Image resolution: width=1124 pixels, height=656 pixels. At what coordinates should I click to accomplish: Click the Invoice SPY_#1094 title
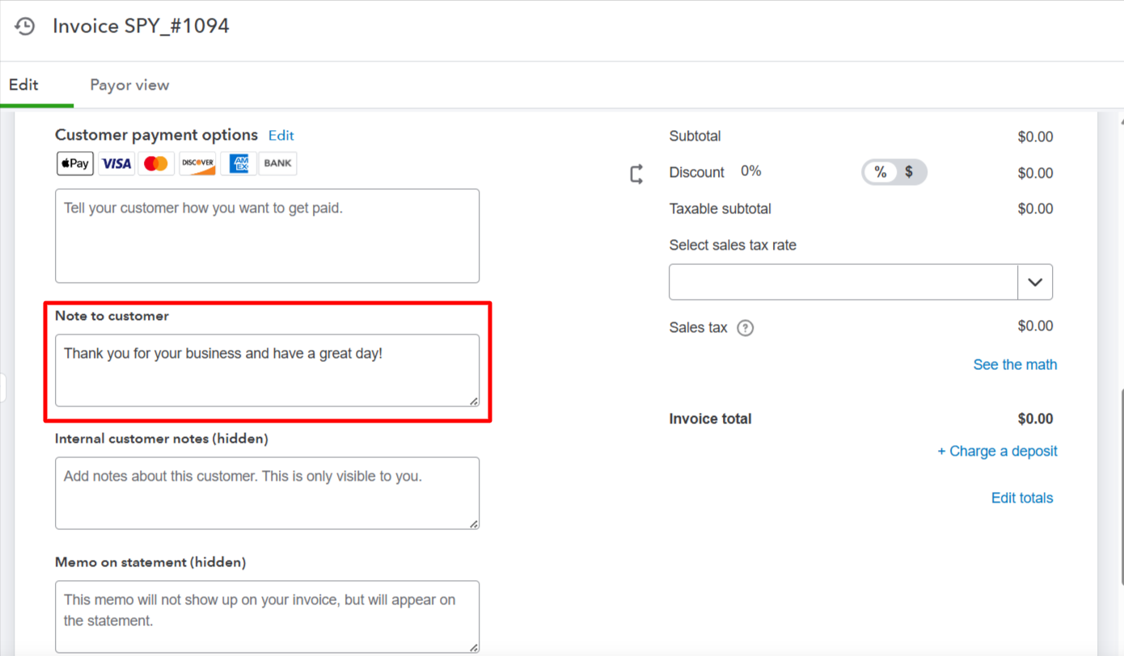tap(141, 26)
